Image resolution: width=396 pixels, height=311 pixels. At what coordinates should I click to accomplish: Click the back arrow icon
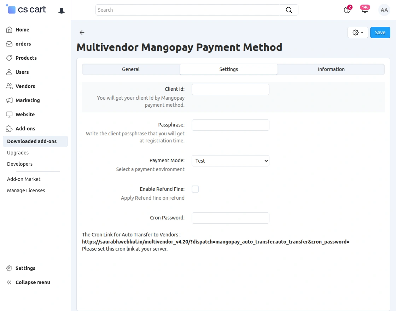pyautogui.click(x=82, y=32)
